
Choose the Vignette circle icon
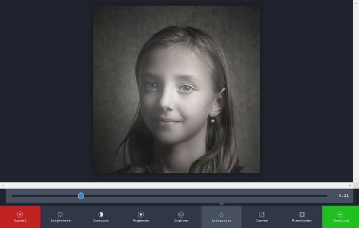coord(141,214)
